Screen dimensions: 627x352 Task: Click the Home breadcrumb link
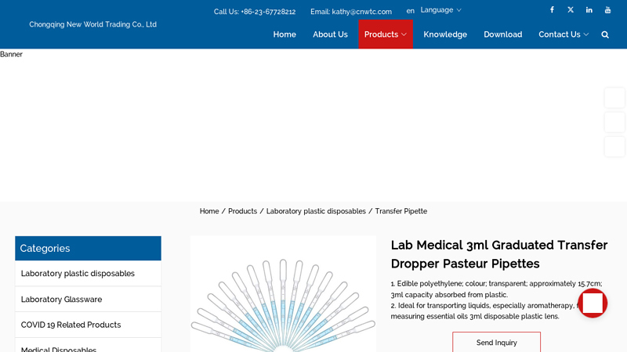click(209, 211)
